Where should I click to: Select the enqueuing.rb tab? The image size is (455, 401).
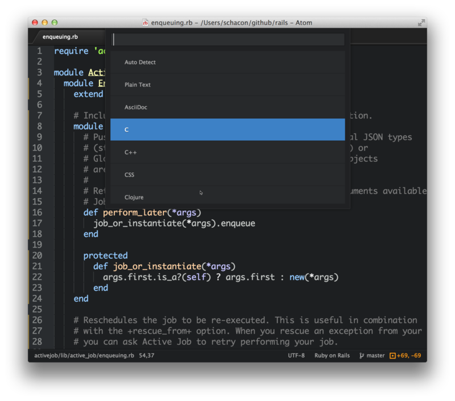[x=60, y=37]
